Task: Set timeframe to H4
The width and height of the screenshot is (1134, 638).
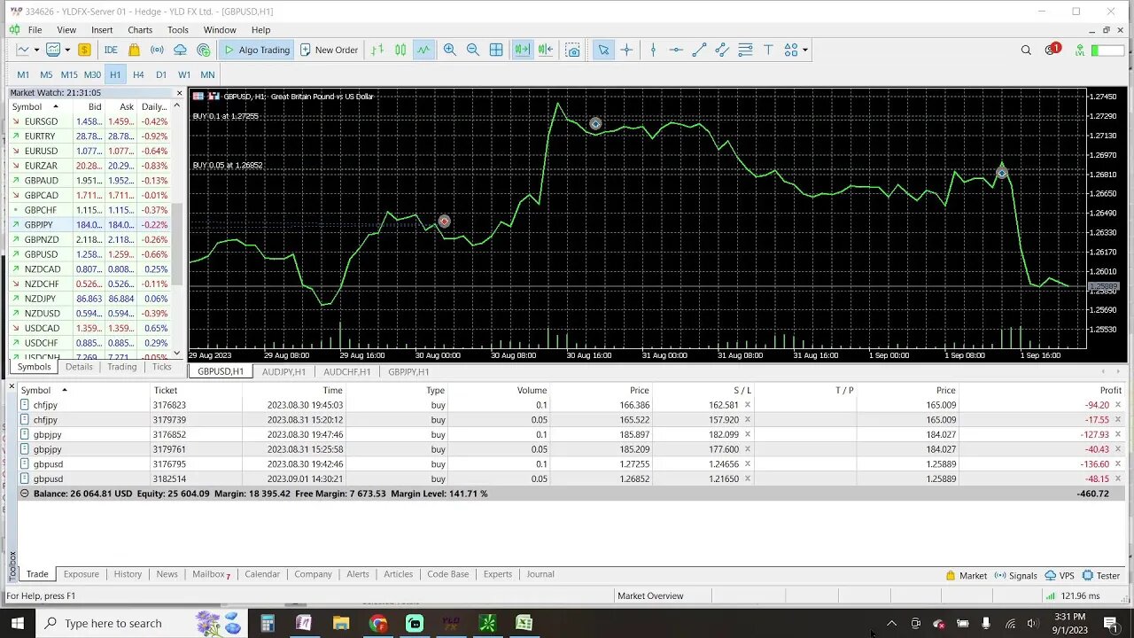Action: [138, 74]
